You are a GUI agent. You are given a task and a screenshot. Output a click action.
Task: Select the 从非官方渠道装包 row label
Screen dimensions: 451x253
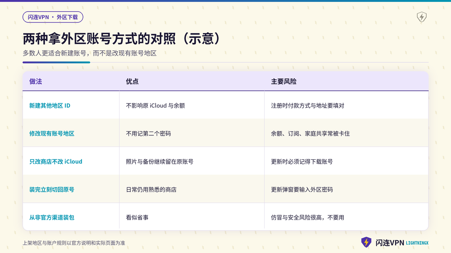pos(52,217)
